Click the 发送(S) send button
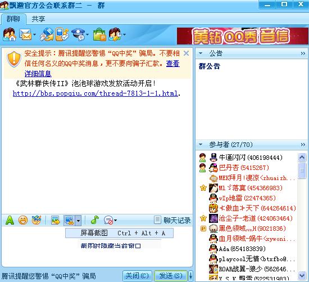Screen dimensions: 309x282 click(x=171, y=275)
